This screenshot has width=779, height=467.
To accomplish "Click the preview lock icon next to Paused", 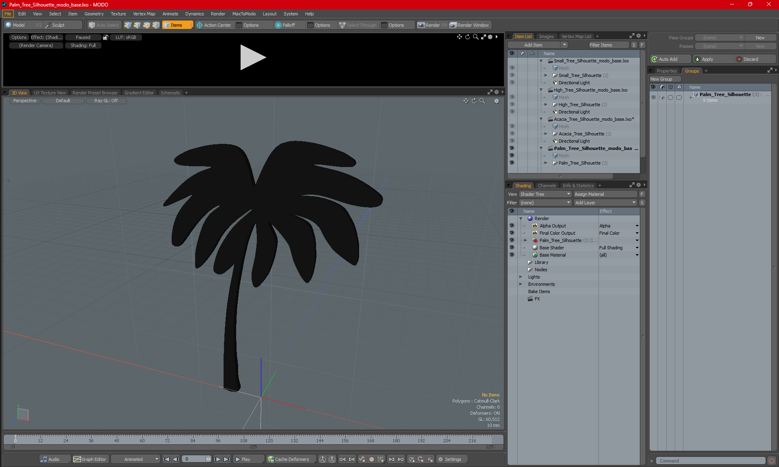I will coord(105,37).
